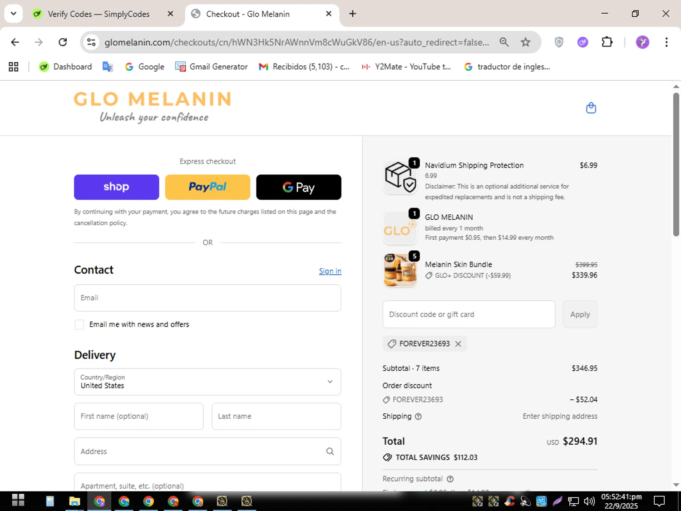This screenshot has height=511, width=681.
Task: Click the TOTAL SAVINGS $112.03 text
Action: (436, 457)
